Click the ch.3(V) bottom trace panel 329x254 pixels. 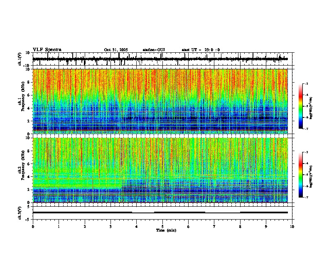(x=163, y=213)
